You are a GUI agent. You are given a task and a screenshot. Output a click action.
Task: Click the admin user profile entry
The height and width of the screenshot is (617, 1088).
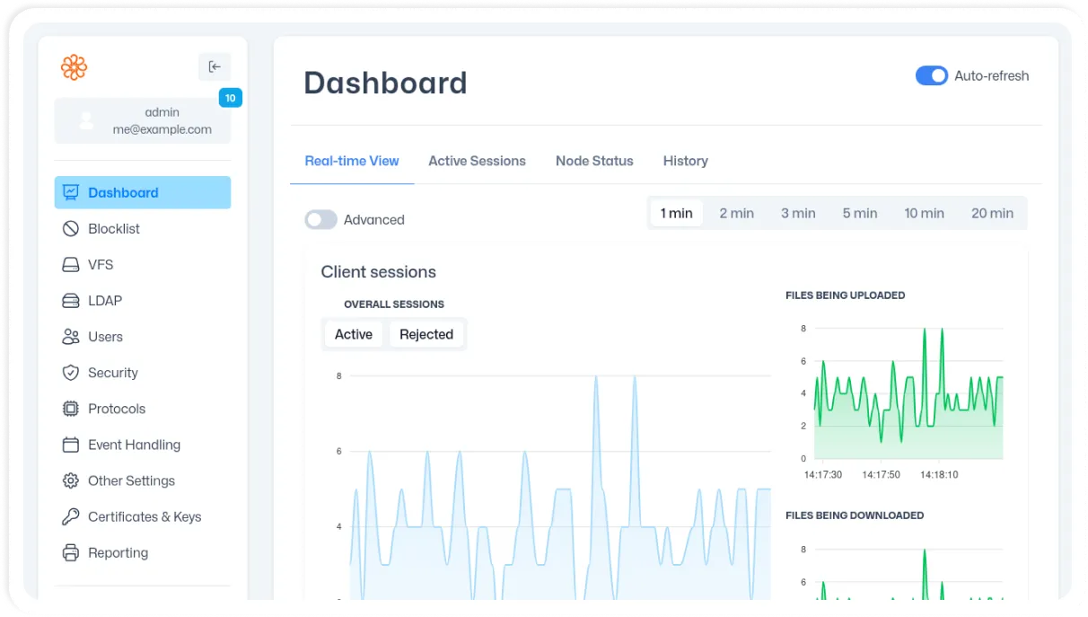click(142, 120)
